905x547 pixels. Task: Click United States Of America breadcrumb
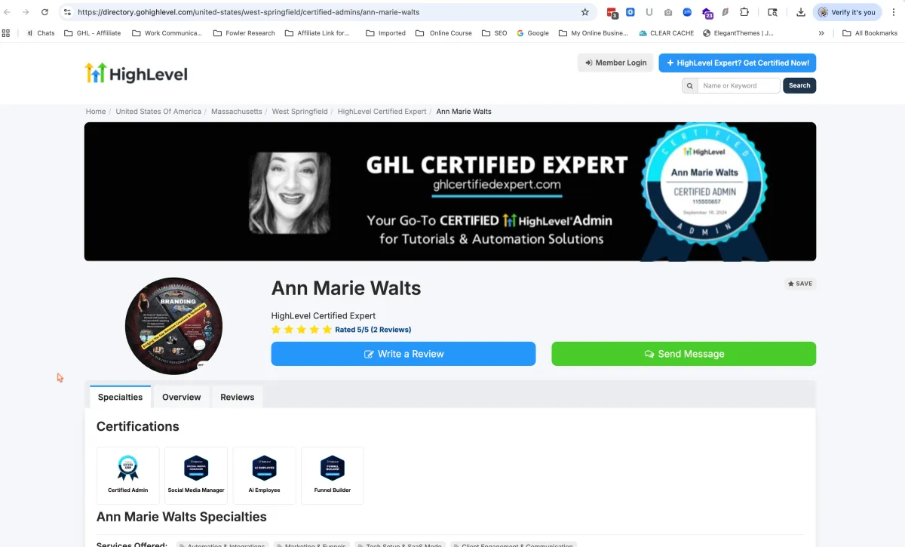158,112
